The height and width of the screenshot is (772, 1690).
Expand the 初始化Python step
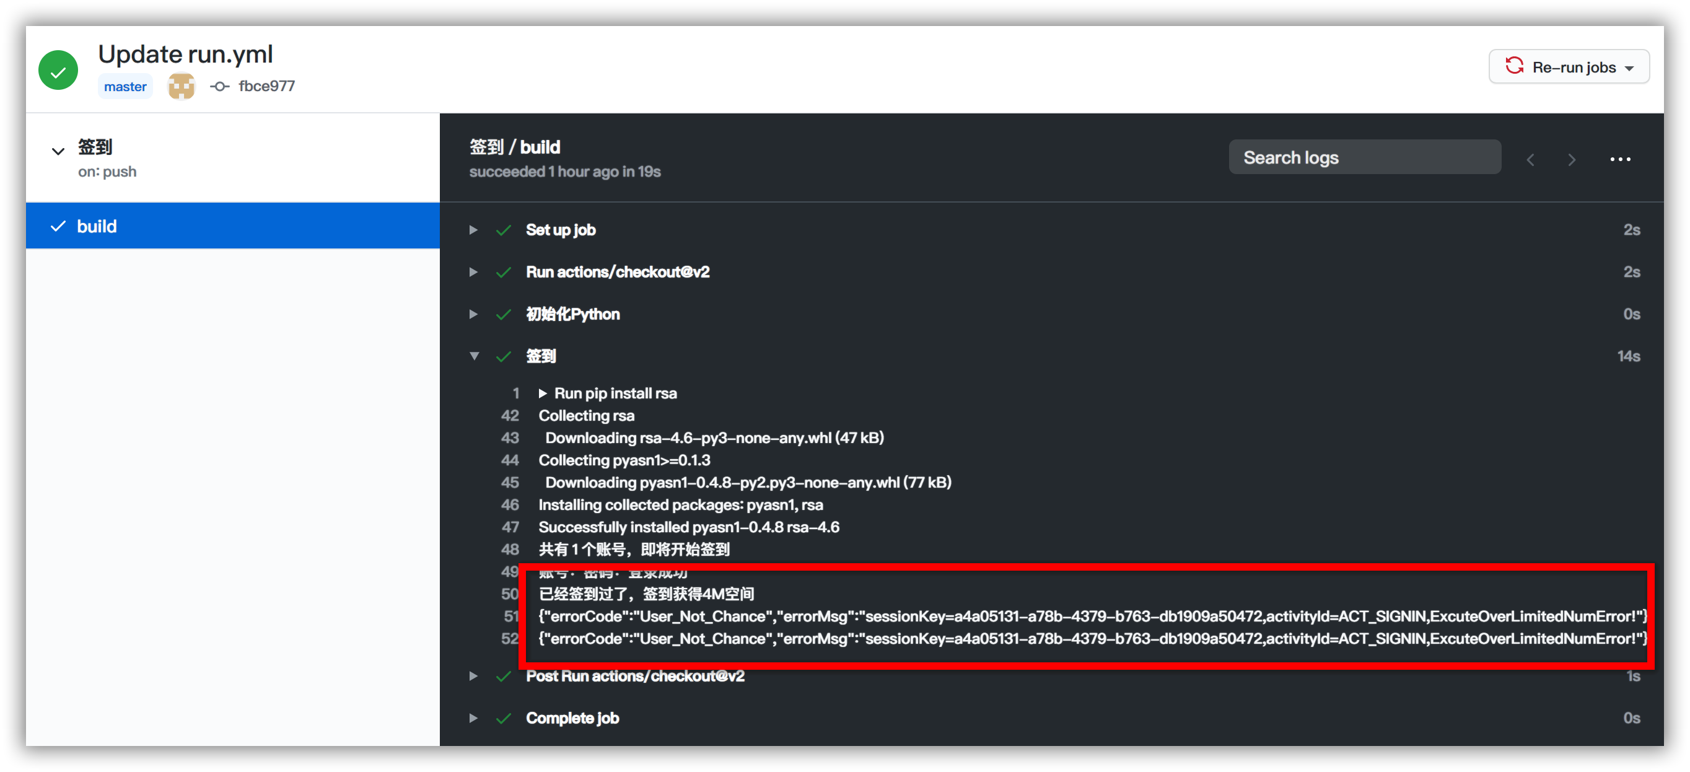[x=473, y=314]
